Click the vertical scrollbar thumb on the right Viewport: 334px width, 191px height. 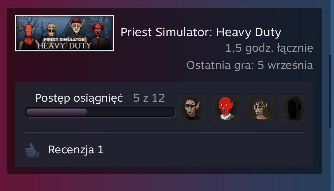[330, 91]
